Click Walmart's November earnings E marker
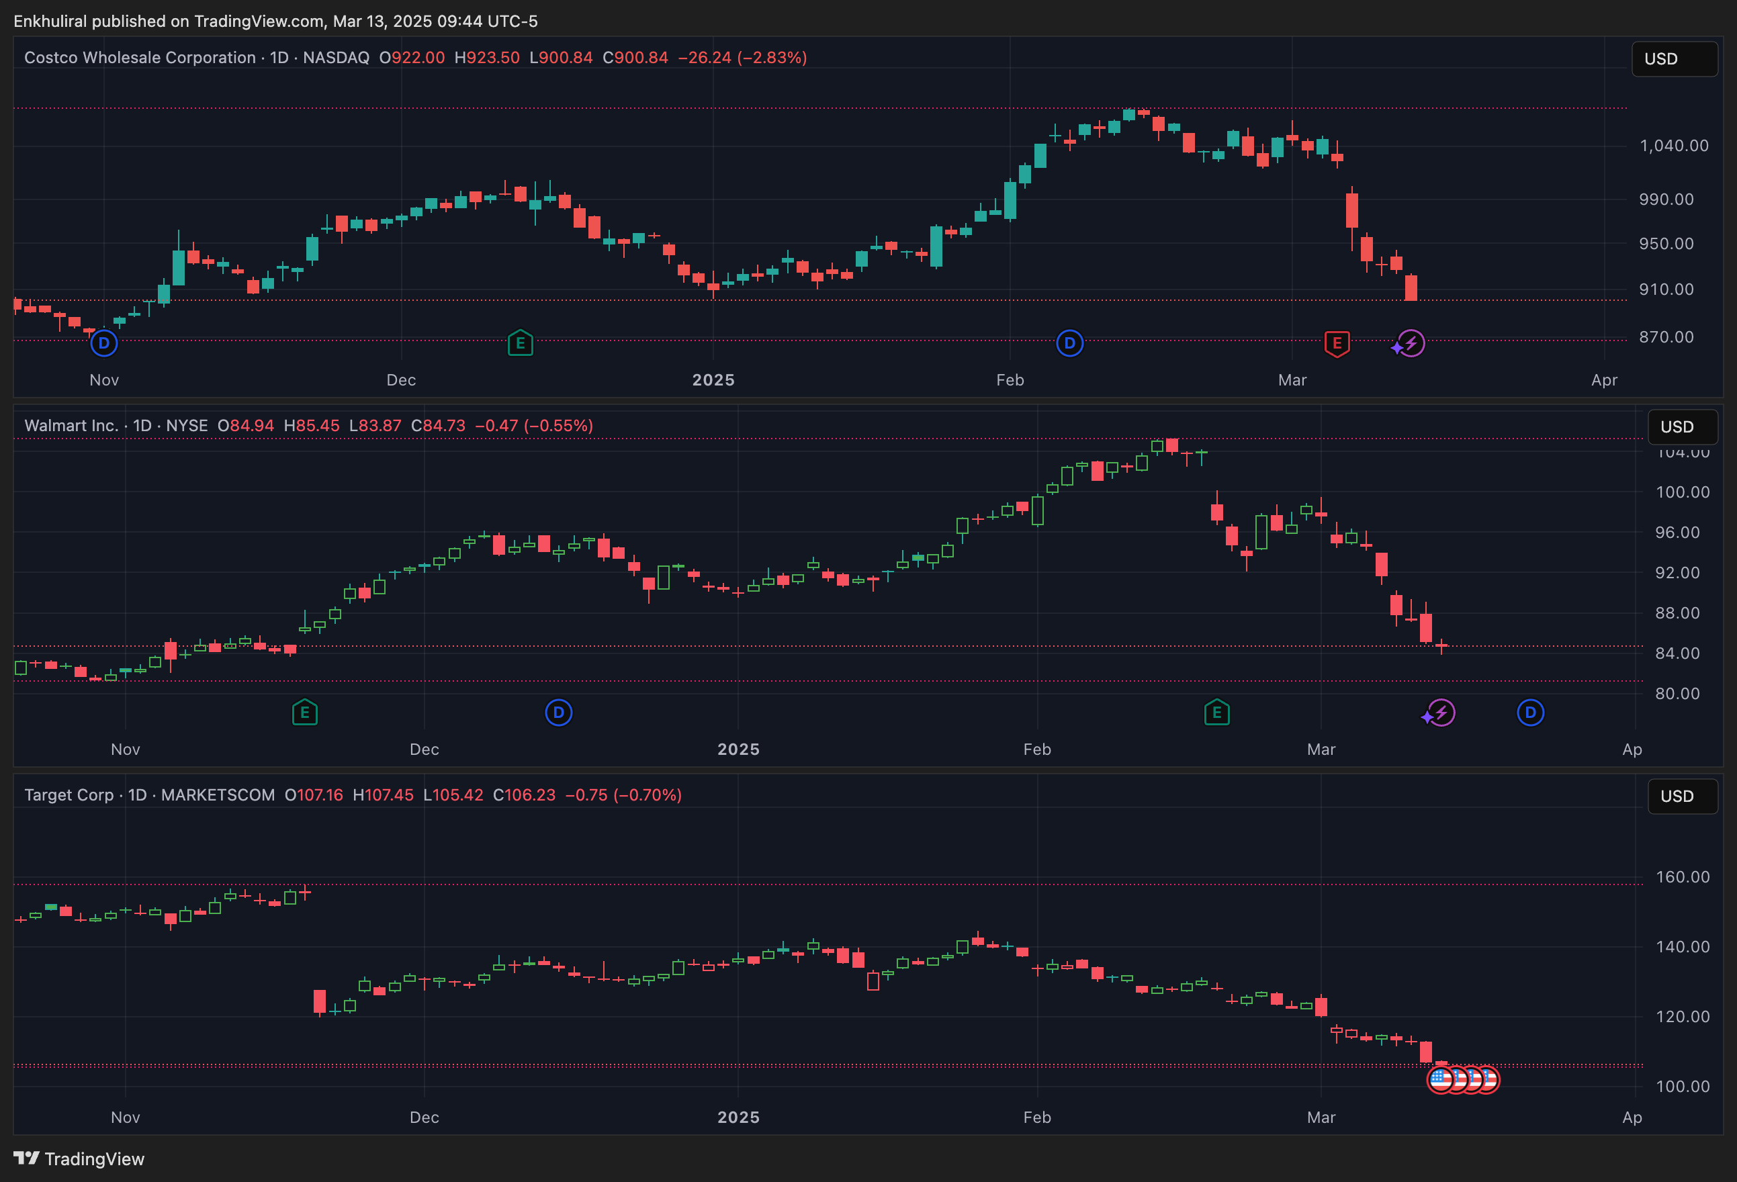The height and width of the screenshot is (1182, 1737). point(305,712)
